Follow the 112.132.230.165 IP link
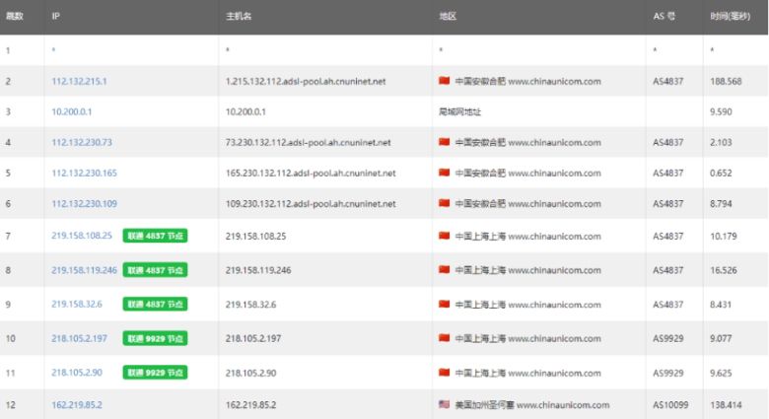 (84, 174)
